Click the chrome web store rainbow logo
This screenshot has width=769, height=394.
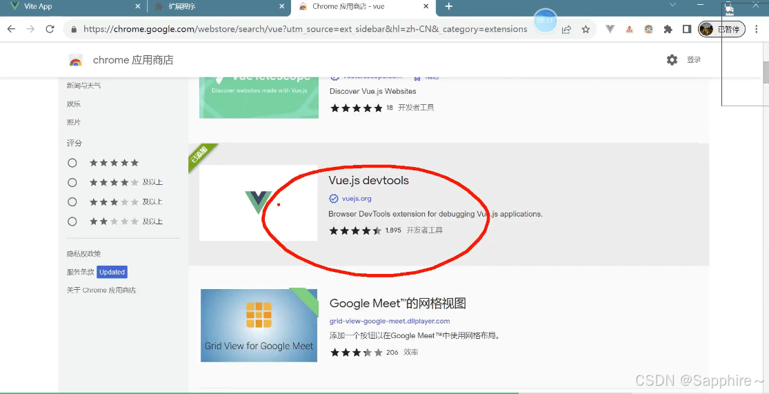coord(76,60)
